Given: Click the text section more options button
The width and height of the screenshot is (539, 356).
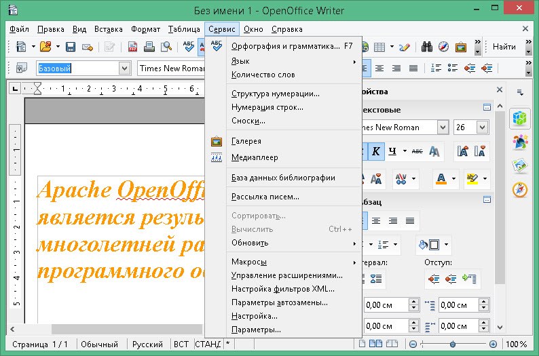Looking at the screenshot, I should [487, 107].
